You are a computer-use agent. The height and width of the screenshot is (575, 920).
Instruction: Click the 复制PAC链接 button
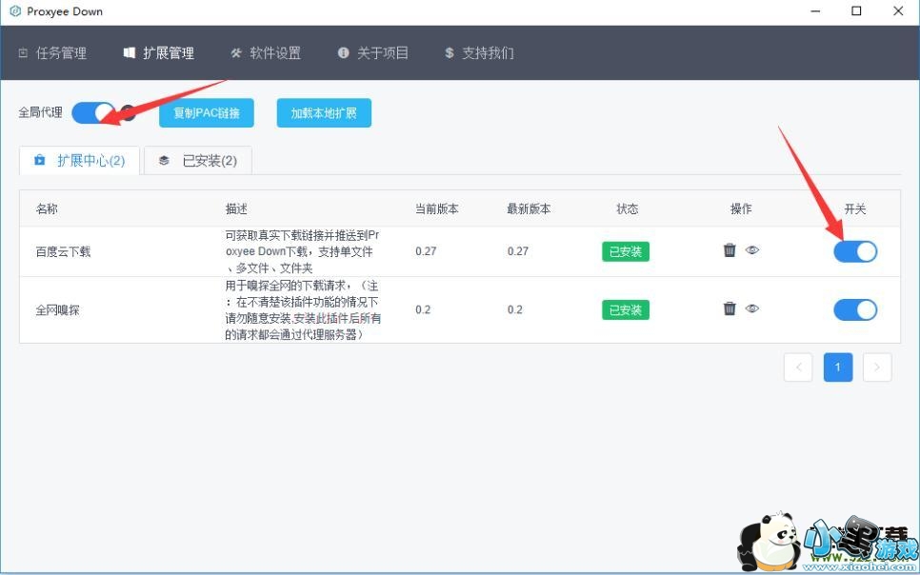pos(207,112)
